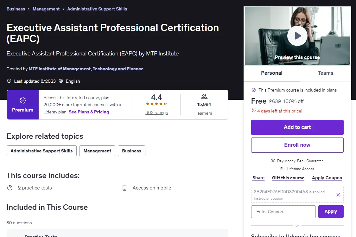The height and width of the screenshot is (237, 356).
Task: Click the star rating icons
Action: [156, 104]
